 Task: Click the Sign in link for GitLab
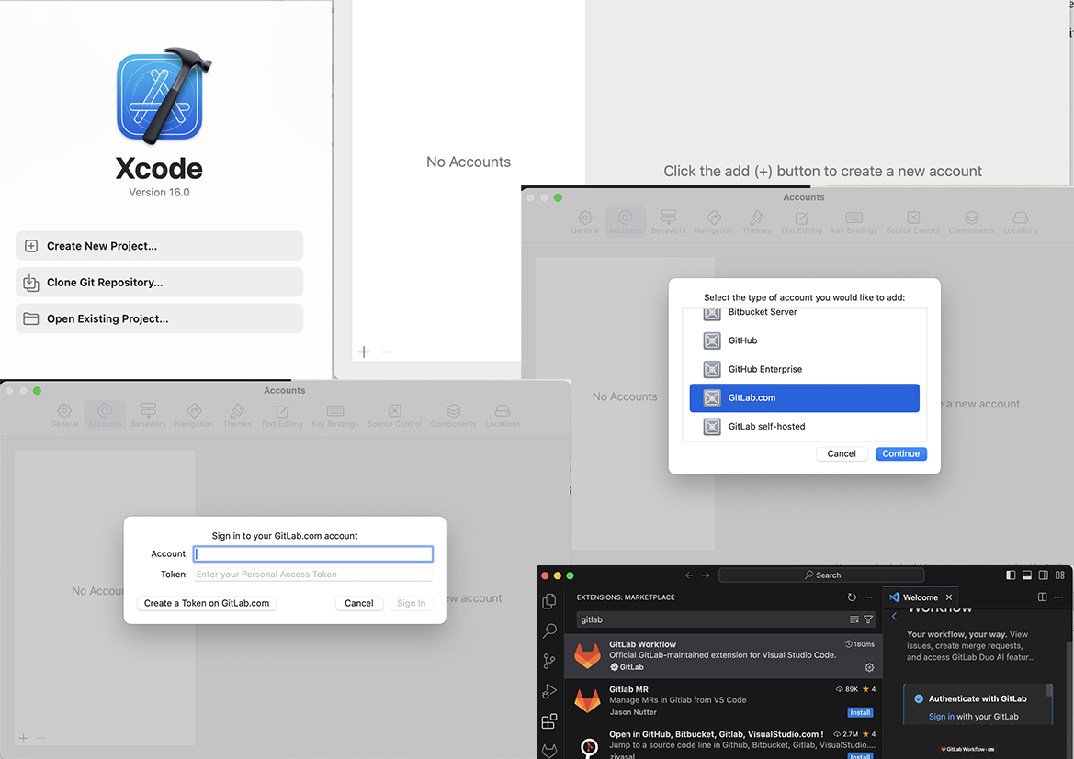pos(941,717)
